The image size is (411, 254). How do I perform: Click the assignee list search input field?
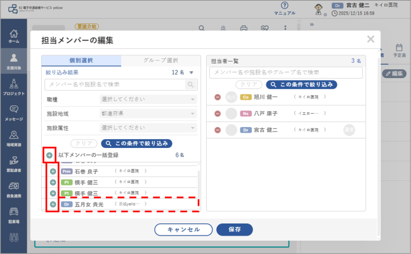click(286, 72)
